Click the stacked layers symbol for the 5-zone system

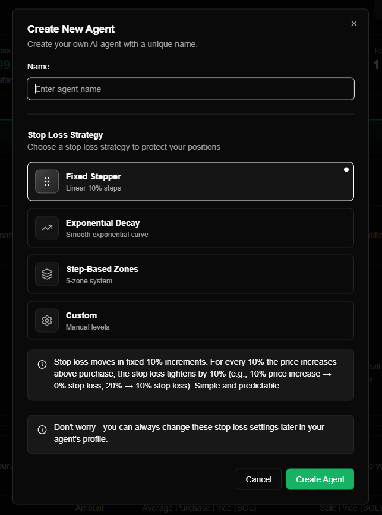[46, 274]
